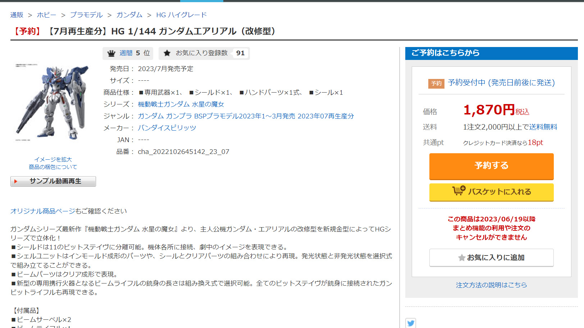Open オリジナル商品ページ link
Screen dimensions: 584x328
[43, 211]
